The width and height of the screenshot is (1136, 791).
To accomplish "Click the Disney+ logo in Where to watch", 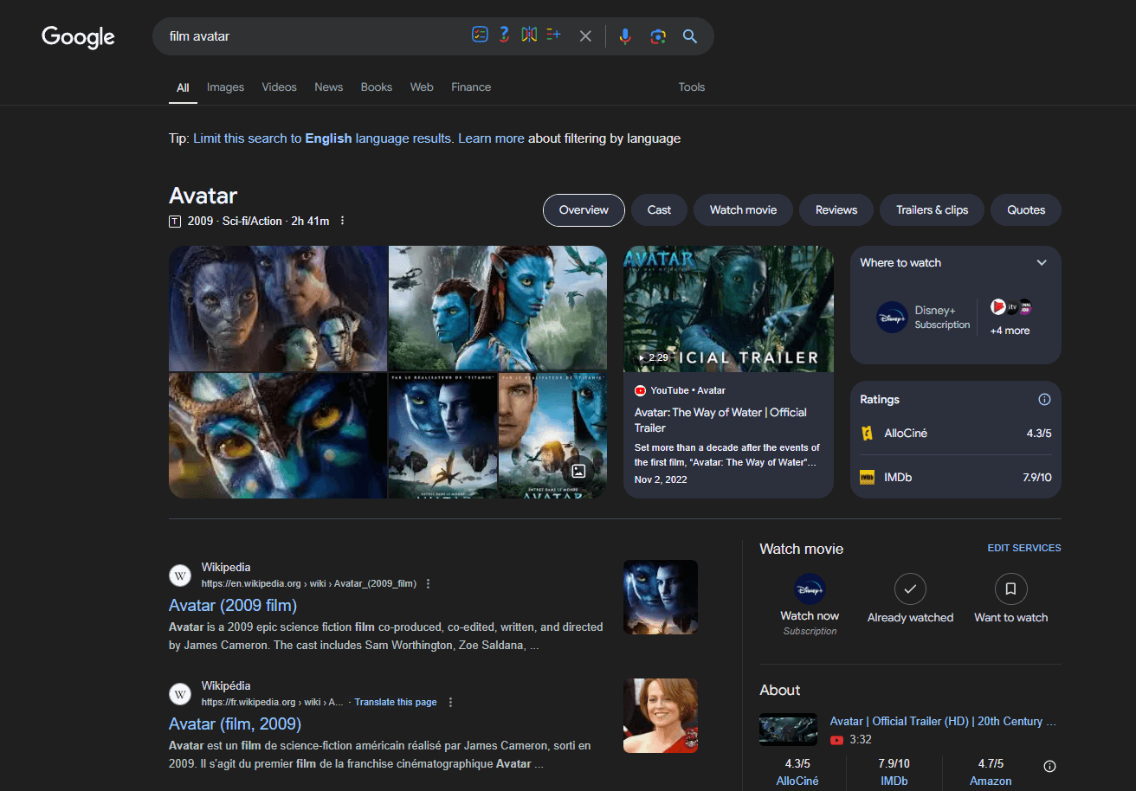I will pyautogui.click(x=892, y=318).
